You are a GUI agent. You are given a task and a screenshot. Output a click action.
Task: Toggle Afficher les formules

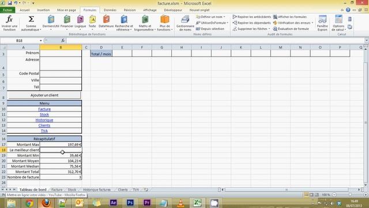pyautogui.click(x=289, y=17)
